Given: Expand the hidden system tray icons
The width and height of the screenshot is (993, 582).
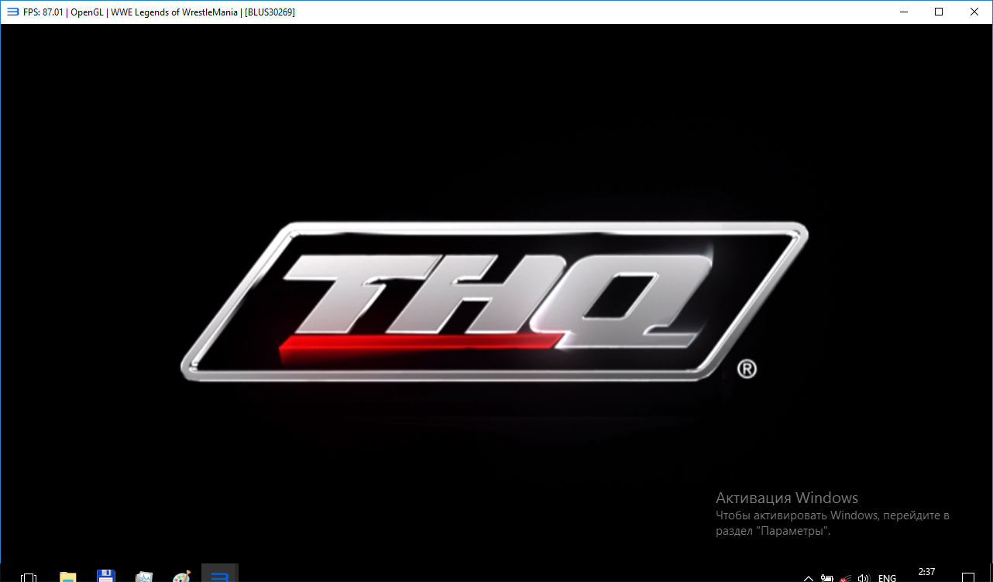Looking at the screenshot, I should 808,577.
